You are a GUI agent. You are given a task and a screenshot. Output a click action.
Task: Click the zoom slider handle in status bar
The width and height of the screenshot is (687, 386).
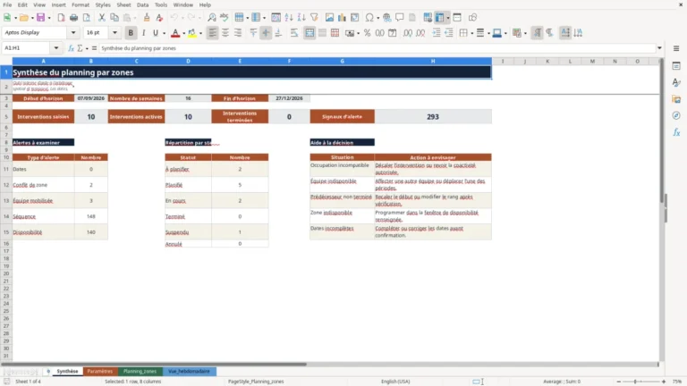coord(635,382)
